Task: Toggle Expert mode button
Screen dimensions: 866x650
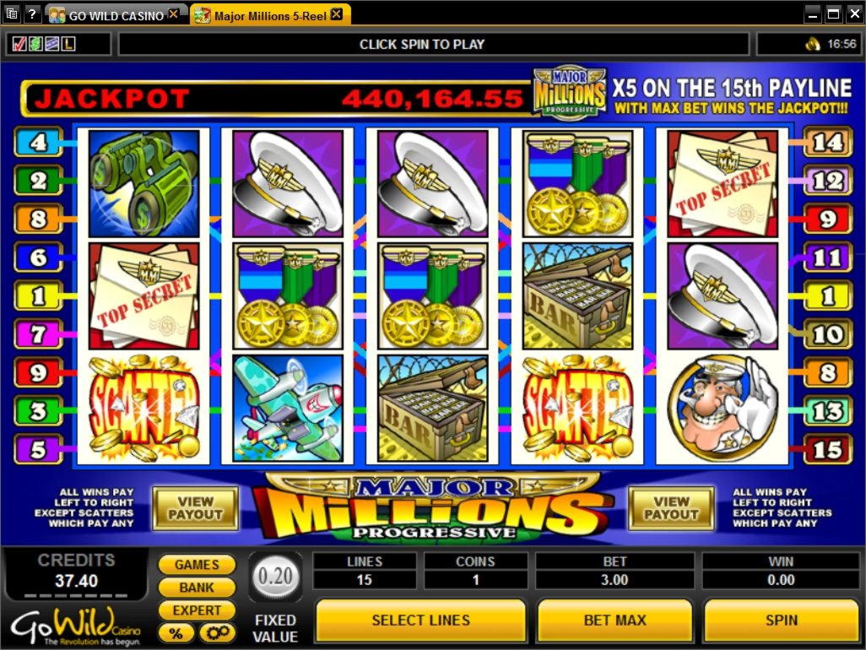Action: (x=197, y=610)
